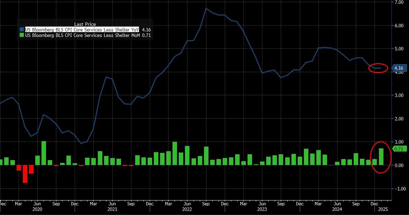Click the green MoM series color swatch
409x215 pixels.
click(22, 35)
